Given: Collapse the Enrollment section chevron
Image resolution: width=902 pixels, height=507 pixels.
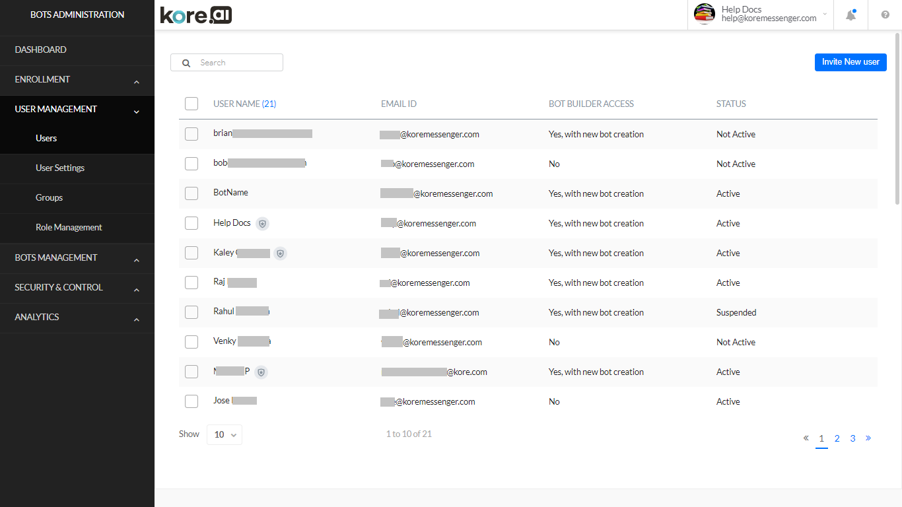Looking at the screenshot, I should [x=136, y=81].
